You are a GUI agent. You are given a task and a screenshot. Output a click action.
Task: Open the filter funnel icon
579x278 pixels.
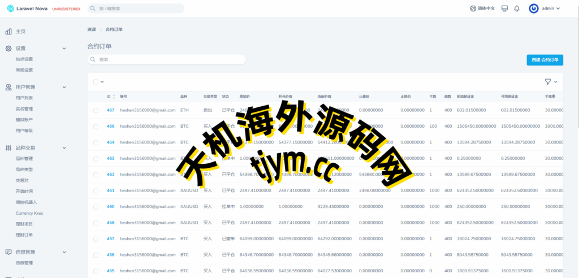pyautogui.click(x=547, y=81)
